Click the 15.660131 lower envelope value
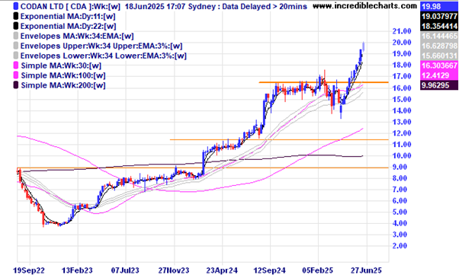 point(439,56)
